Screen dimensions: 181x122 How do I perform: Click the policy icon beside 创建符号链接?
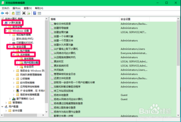coord(52,28)
